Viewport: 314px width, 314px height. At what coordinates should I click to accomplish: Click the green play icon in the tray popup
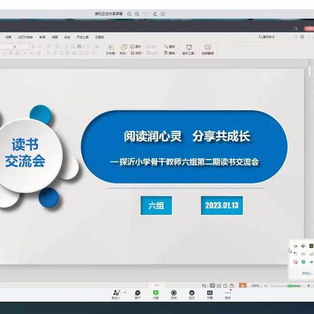303,262
